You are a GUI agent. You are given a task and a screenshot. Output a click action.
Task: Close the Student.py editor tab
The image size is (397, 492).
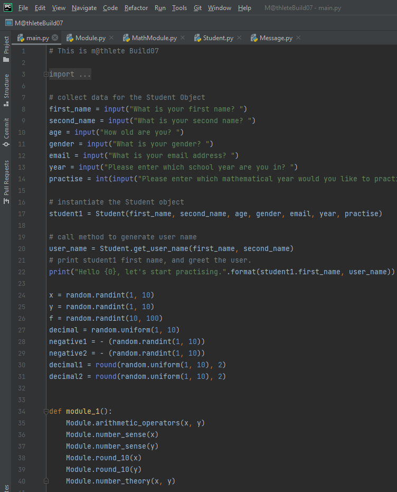click(239, 38)
